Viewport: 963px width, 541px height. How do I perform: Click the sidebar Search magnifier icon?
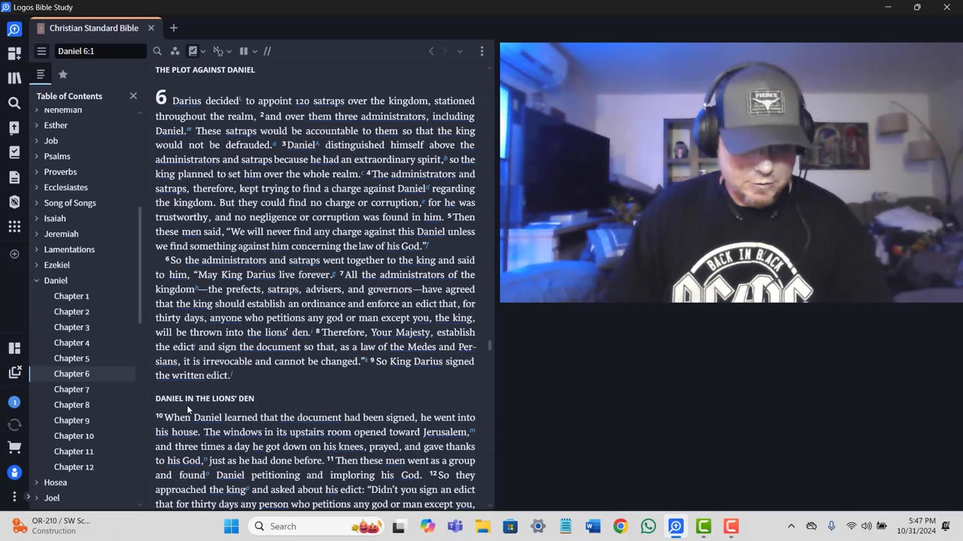14,103
